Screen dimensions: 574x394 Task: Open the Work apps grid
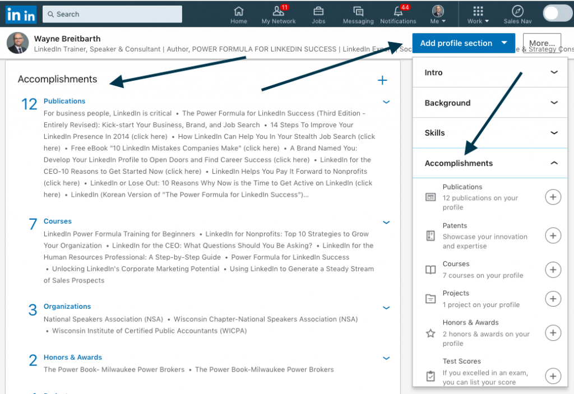478,15
